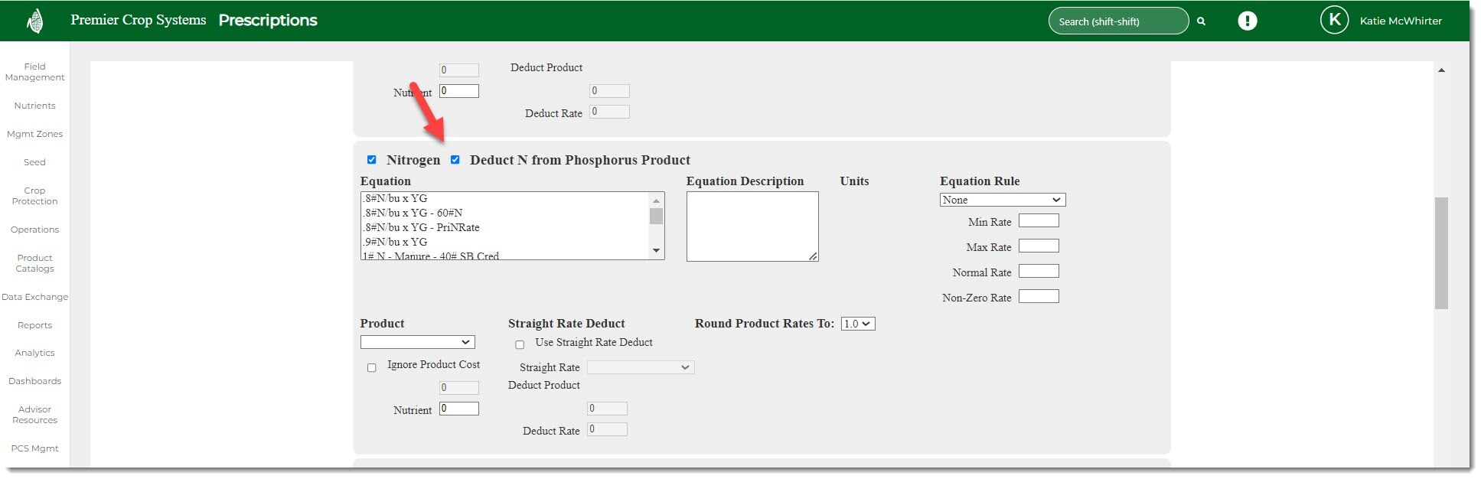The image size is (1481, 479).
Task: Click the Premier Crop Systems corn logo
Action: (x=35, y=21)
